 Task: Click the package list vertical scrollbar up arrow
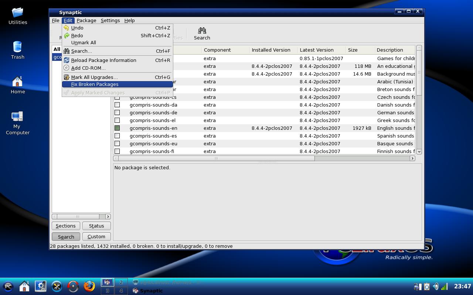tap(419, 48)
